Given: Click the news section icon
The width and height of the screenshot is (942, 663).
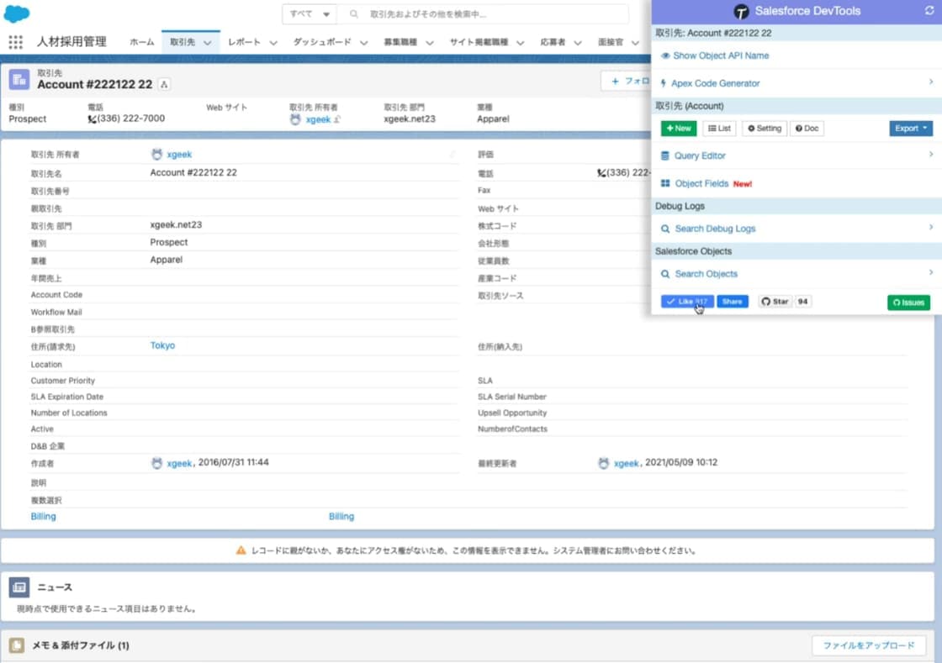Looking at the screenshot, I should coord(19,587).
